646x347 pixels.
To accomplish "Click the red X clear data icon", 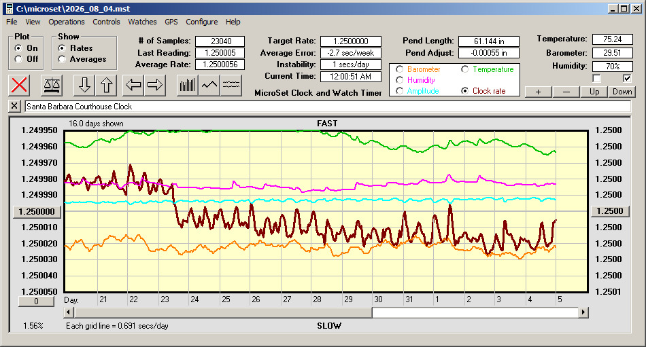I will 19,85.
